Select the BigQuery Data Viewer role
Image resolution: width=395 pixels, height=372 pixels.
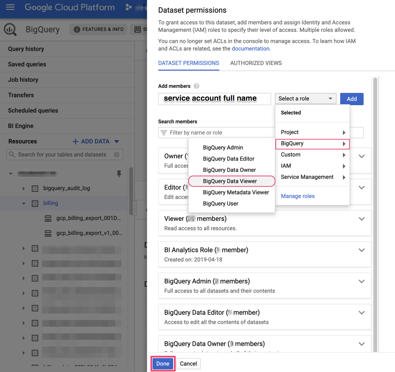coord(232,181)
